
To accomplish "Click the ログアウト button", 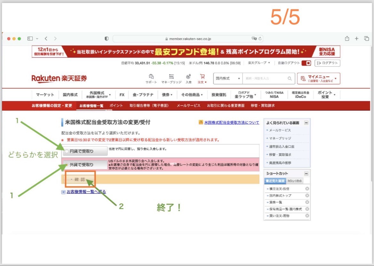I will tap(327, 63).
